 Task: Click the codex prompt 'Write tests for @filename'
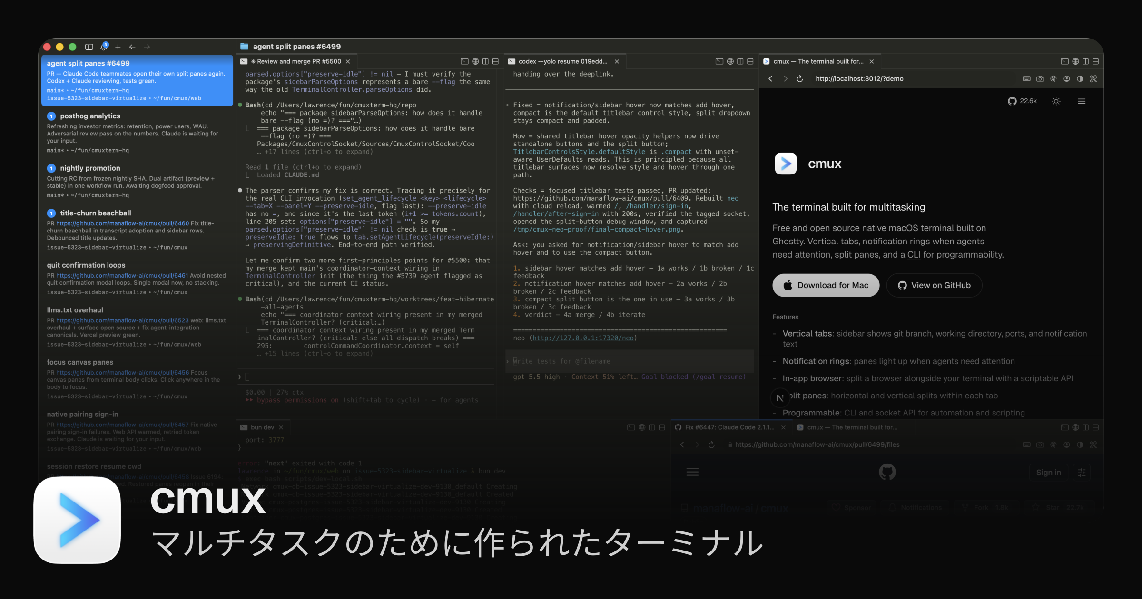630,361
